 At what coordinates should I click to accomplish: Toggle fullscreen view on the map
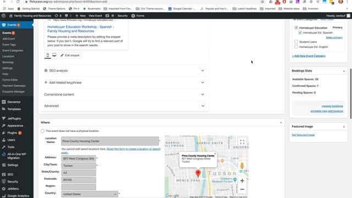[x=242, y=142]
